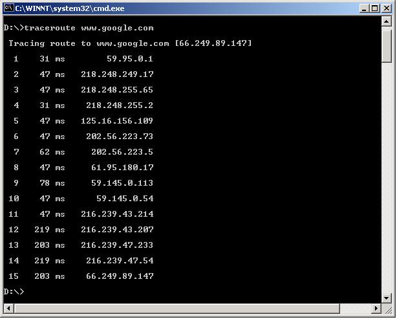Click the 31 ms latency on hop 4
This screenshot has height=319, width=397.
point(52,105)
